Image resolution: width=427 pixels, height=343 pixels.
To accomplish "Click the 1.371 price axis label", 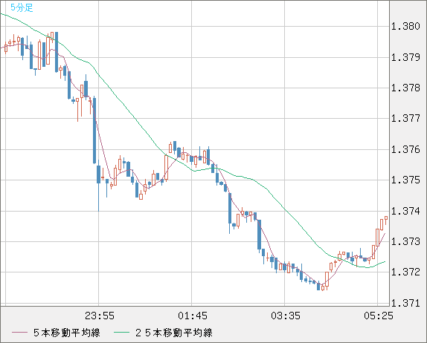I will coord(405,303).
